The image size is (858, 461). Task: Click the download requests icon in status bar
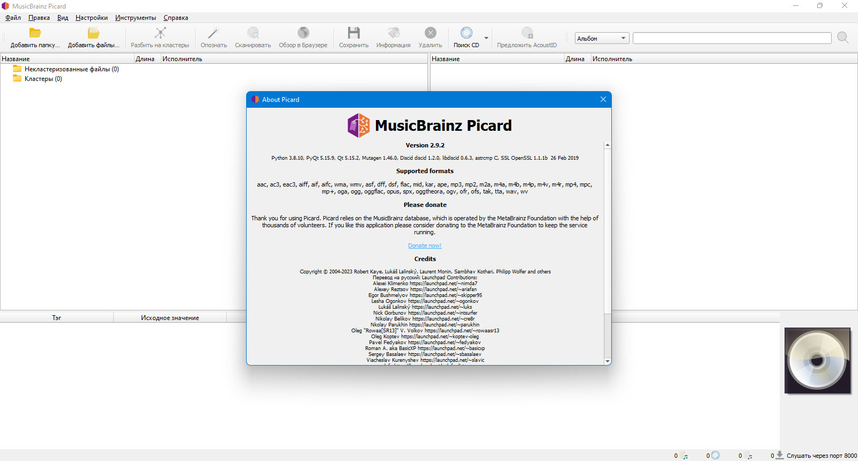(780, 455)
